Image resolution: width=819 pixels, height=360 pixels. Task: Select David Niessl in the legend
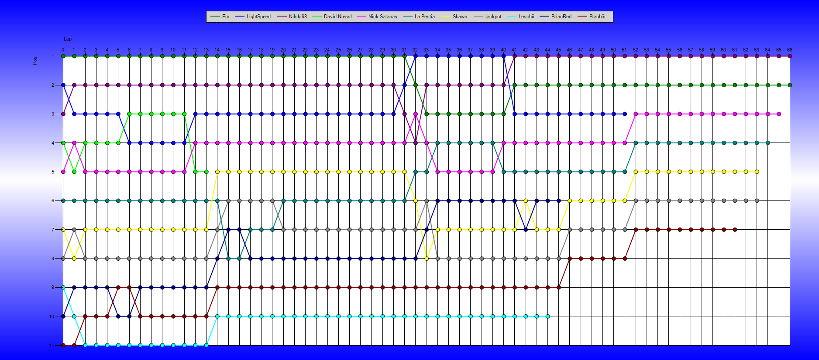click(332, 17)
